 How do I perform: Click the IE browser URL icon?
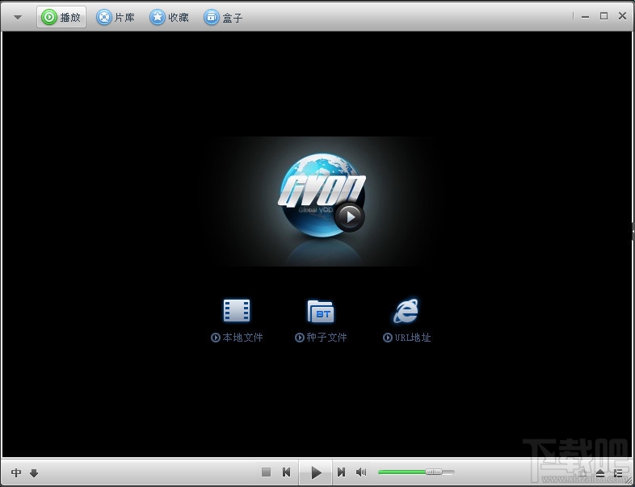[406, 311]
